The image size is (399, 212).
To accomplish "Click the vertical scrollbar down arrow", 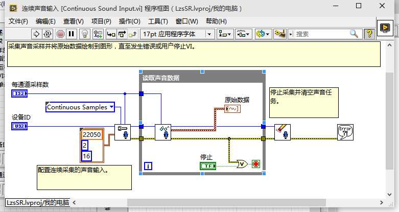I will coord(390,194).
